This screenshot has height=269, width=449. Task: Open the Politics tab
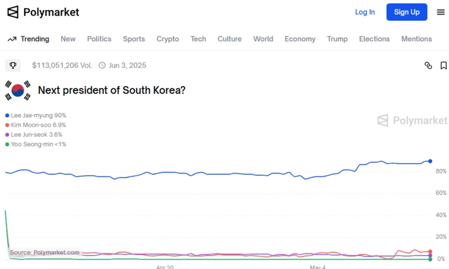(x=99, y=39)
